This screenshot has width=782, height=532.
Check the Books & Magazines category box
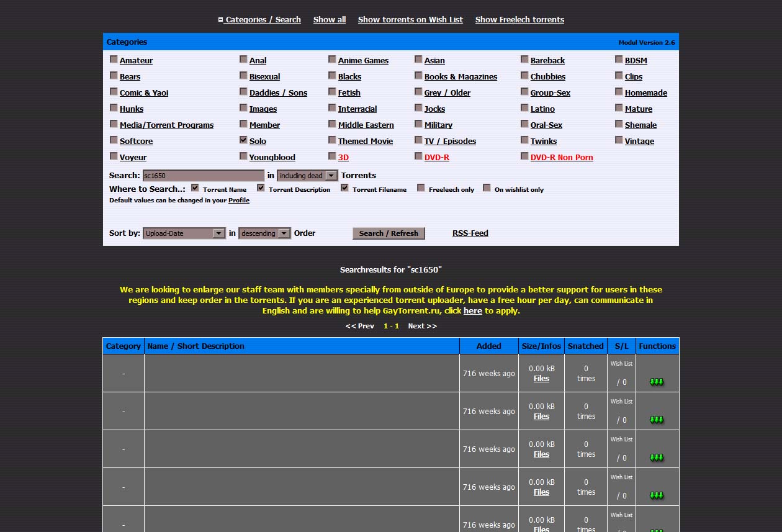coord(419,76)
